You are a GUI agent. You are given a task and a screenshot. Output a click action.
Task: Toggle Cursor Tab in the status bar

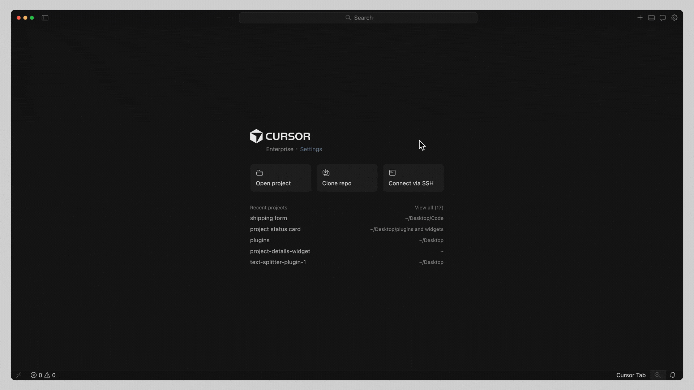(x=631, y=375)
